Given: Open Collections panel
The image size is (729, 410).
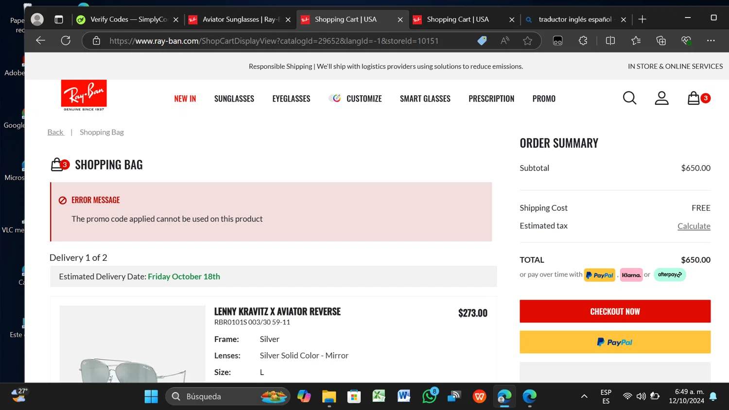Looking at the screenshot, I should coord(661,41).
